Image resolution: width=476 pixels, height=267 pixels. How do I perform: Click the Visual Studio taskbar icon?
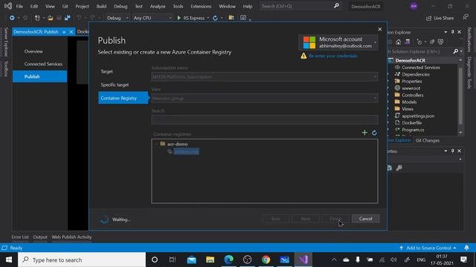303,260
